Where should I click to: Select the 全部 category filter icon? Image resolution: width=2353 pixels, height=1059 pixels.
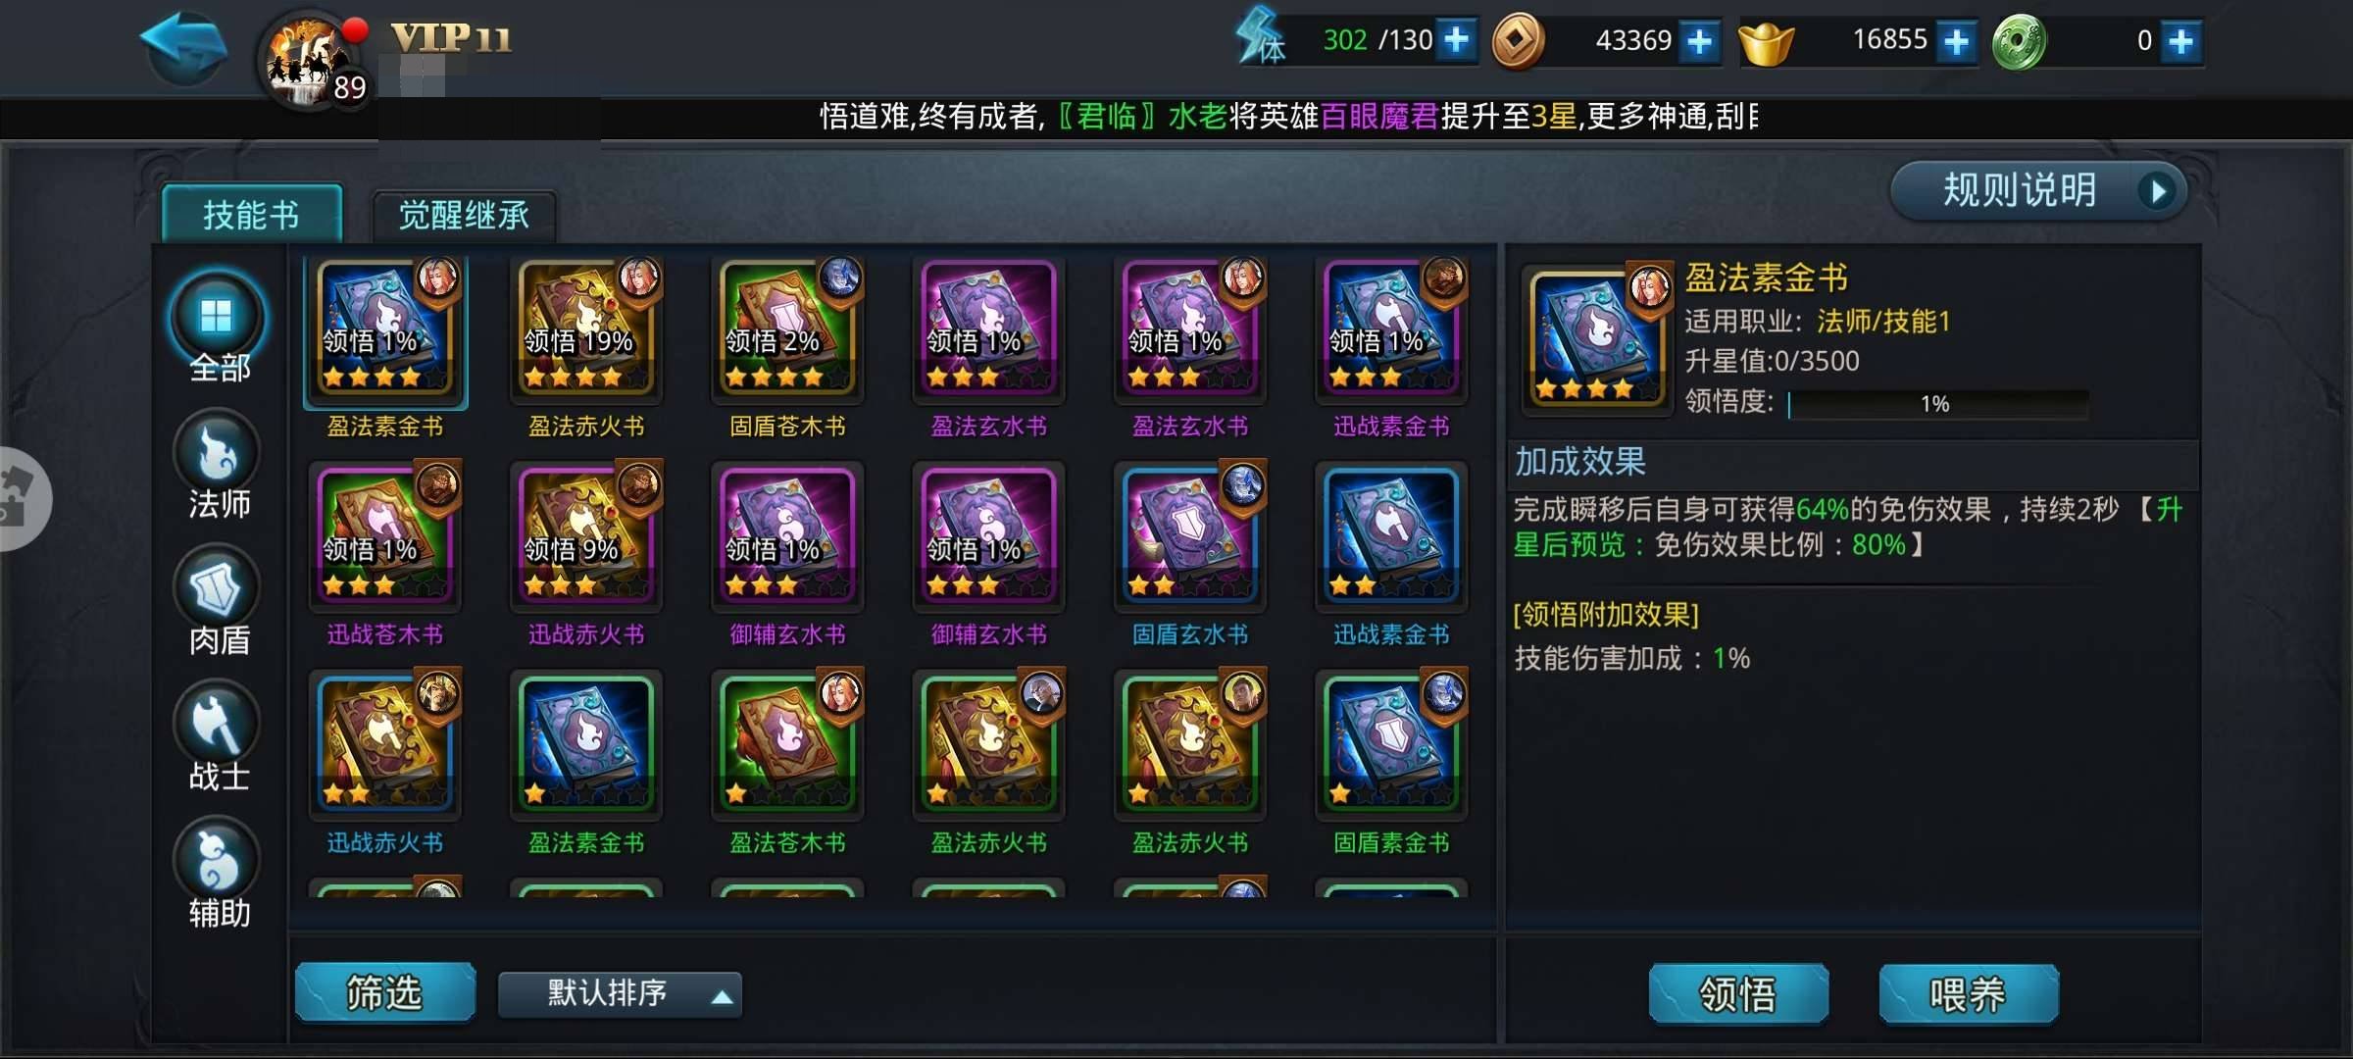coord(218,317)
